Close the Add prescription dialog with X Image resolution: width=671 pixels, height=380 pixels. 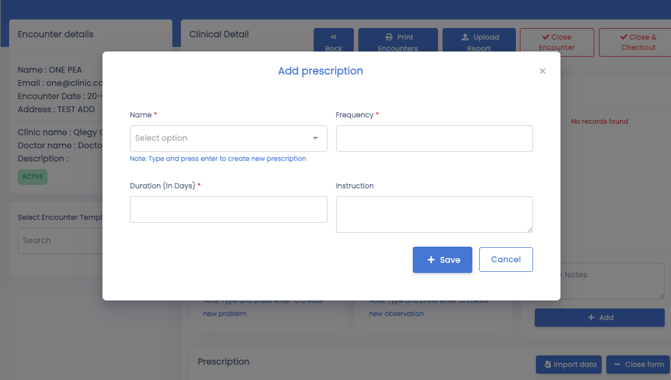click(x=542, y=71)
